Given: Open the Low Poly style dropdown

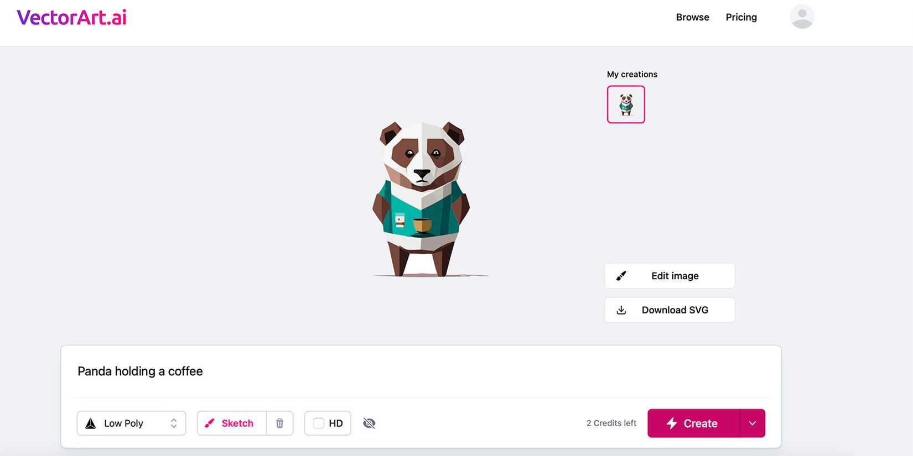Looking at the screenshot, I should (132, 423).
